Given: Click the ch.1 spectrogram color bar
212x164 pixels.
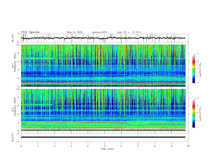Looking at the screenshot, I should click(194, 69).
